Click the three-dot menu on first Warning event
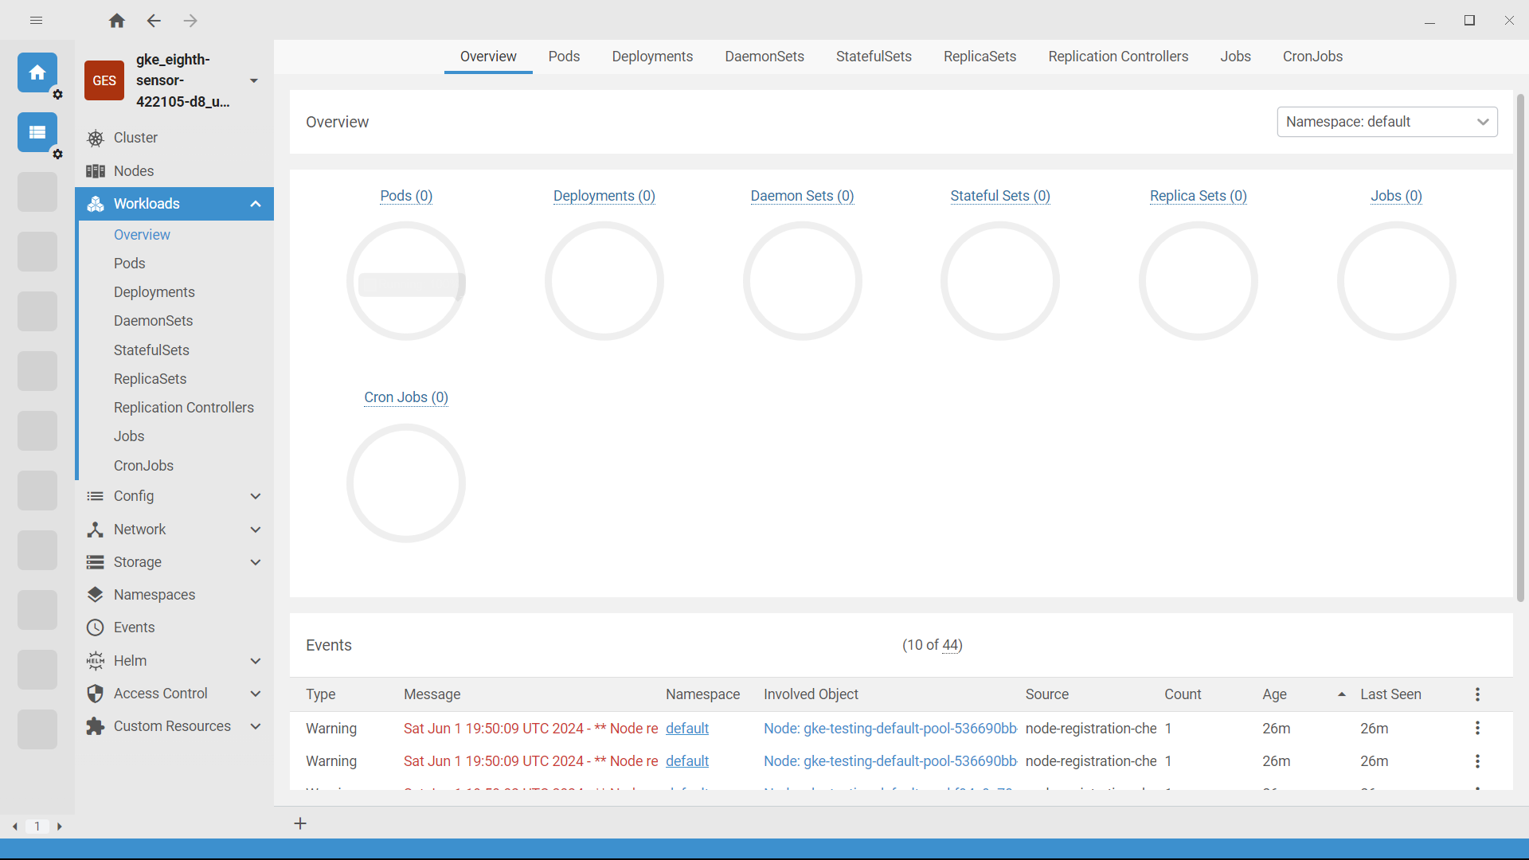The height and width of the screenshot is (860, 1529). pyautogui.click(x=1477, y=729)
